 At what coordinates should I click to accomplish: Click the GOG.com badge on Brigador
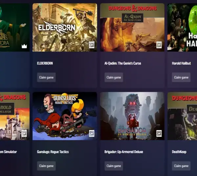159,134
